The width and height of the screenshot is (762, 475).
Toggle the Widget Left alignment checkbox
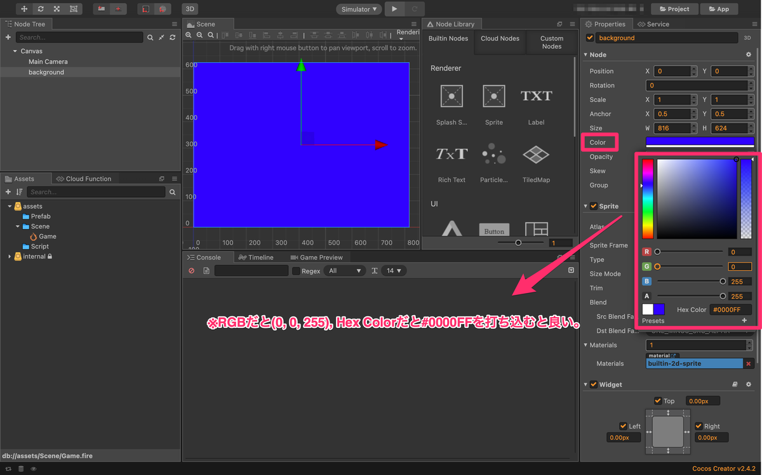(x=624, y=426)
